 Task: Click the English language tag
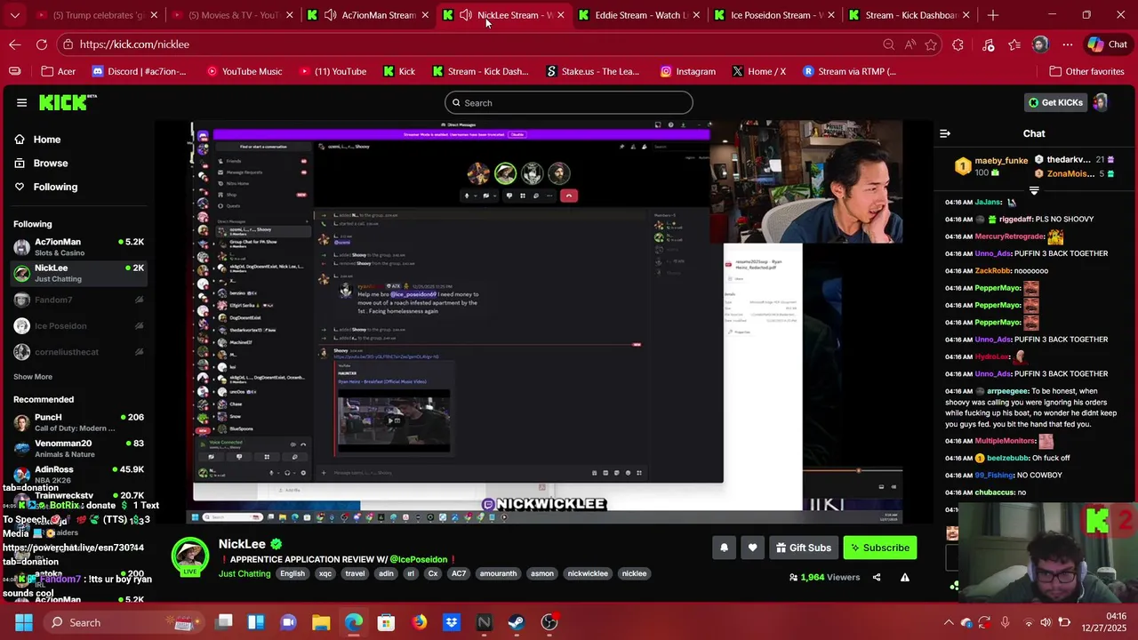(293, 574)
